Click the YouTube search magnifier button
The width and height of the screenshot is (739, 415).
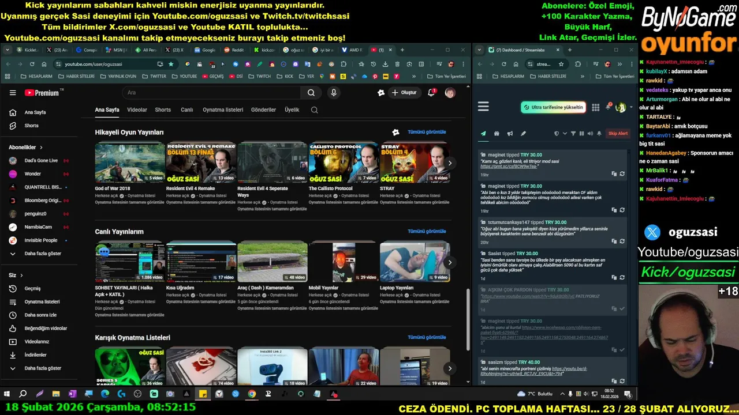[311, 93]
